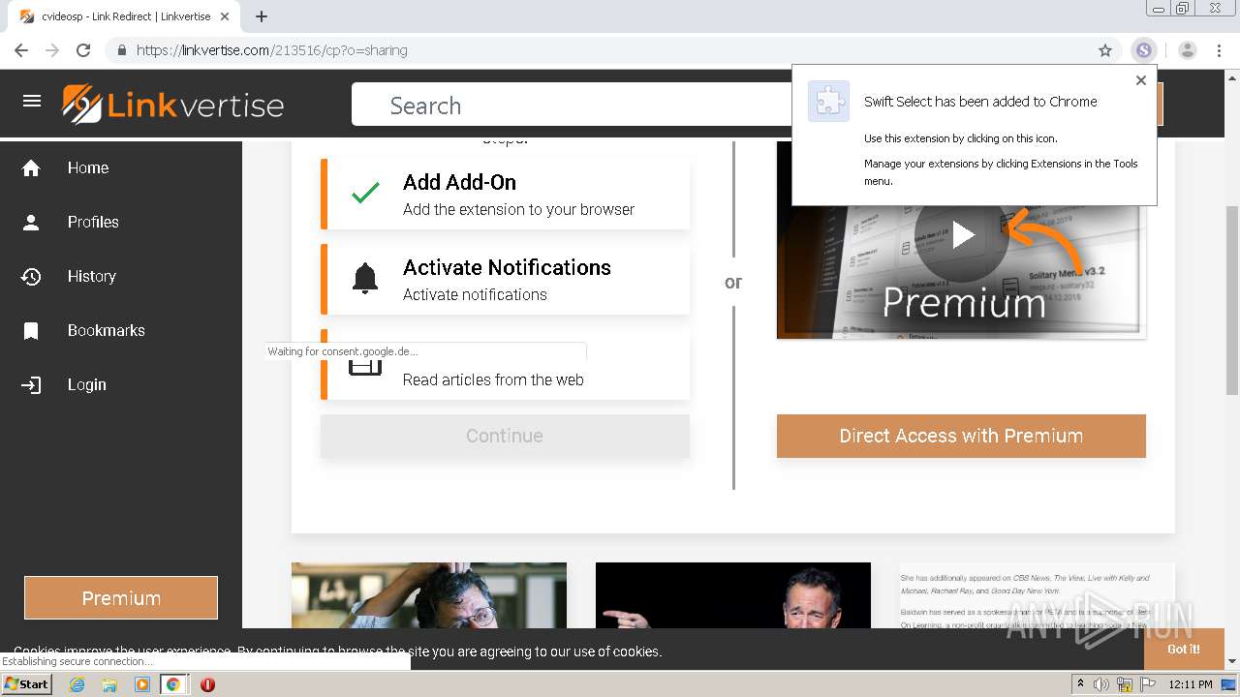This screenshot has height=697, width=1240.
Task: Open the article thumbnail of man with glasses
Action: pos(429,595)
